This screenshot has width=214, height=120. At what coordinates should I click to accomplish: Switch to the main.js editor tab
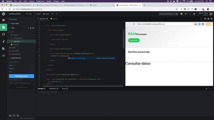[54, 19]
